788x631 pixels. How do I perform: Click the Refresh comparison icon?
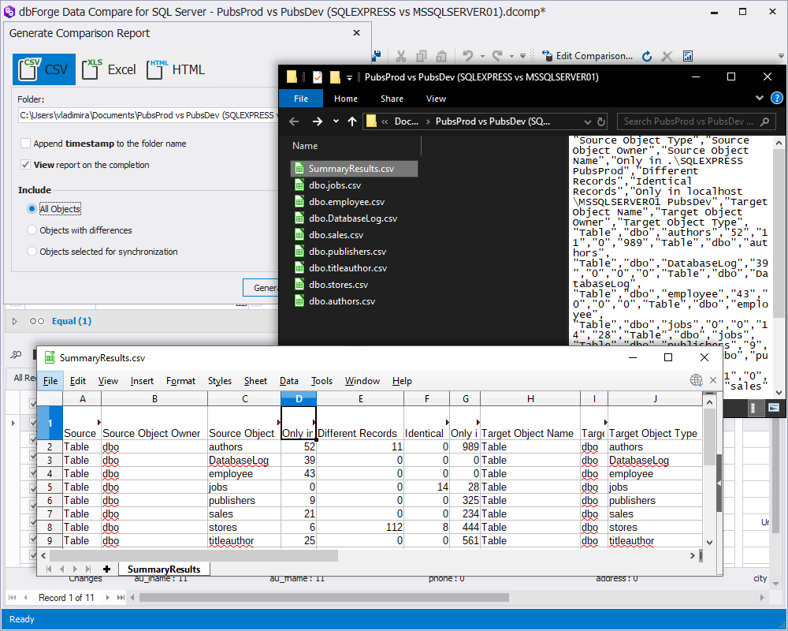[647, 56]
